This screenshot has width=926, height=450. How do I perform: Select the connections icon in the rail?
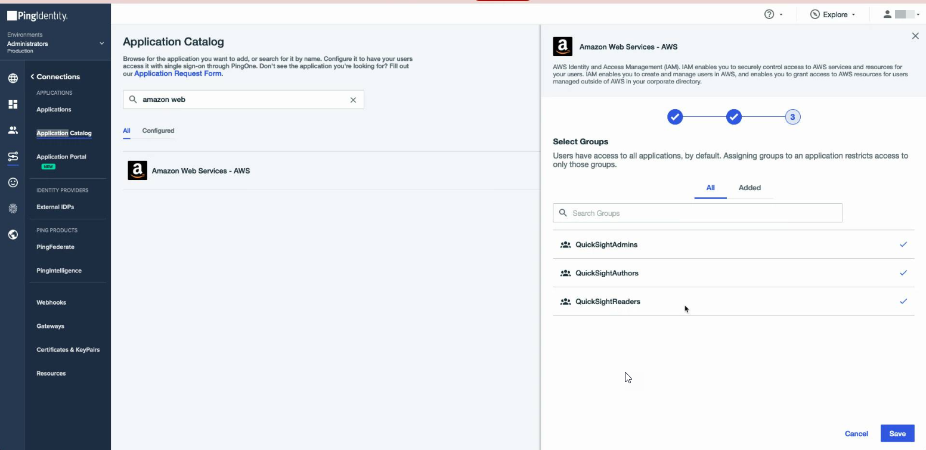coord(13,157)
